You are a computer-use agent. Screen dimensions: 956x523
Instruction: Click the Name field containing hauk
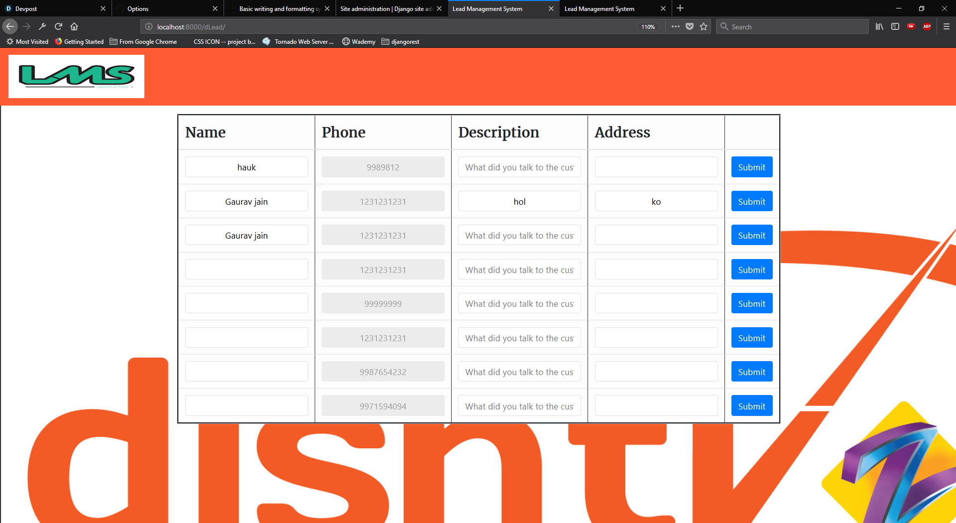point(246,167)
